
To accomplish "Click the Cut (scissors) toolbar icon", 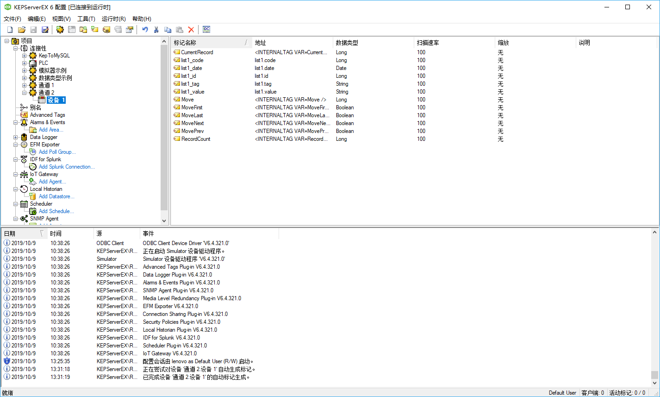I will 156,29.
